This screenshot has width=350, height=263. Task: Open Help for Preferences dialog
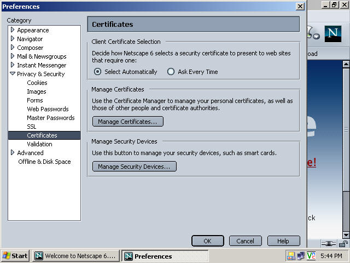click(x=283, y=241)
